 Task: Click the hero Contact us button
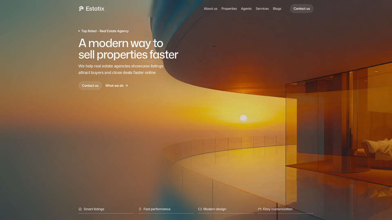pyautogui.click(x=90, y=86)
